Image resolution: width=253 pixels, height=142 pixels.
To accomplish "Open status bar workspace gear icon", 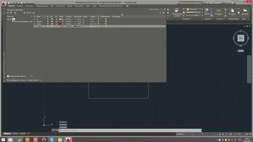I will click(x=231, y=134).
